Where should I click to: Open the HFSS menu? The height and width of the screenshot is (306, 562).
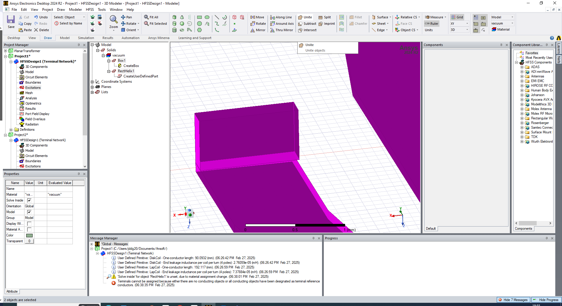(x=90, y=10)
